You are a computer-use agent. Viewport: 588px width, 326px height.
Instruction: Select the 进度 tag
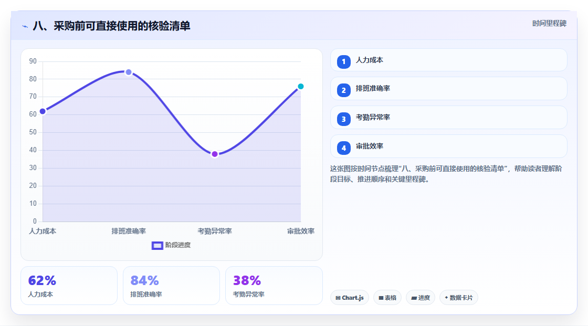421,298
